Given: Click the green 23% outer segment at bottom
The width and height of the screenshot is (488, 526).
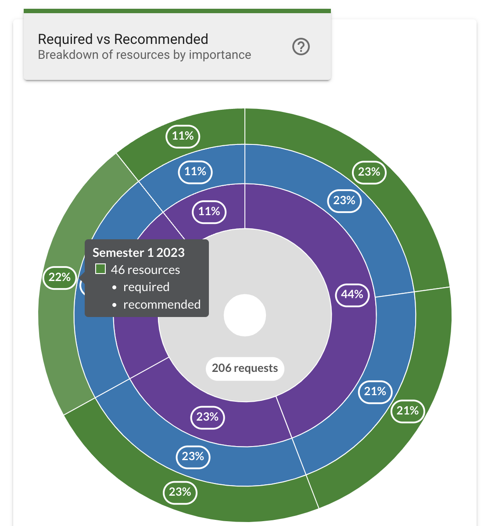Looking at the screenshot, I should [x=180, y=493].
